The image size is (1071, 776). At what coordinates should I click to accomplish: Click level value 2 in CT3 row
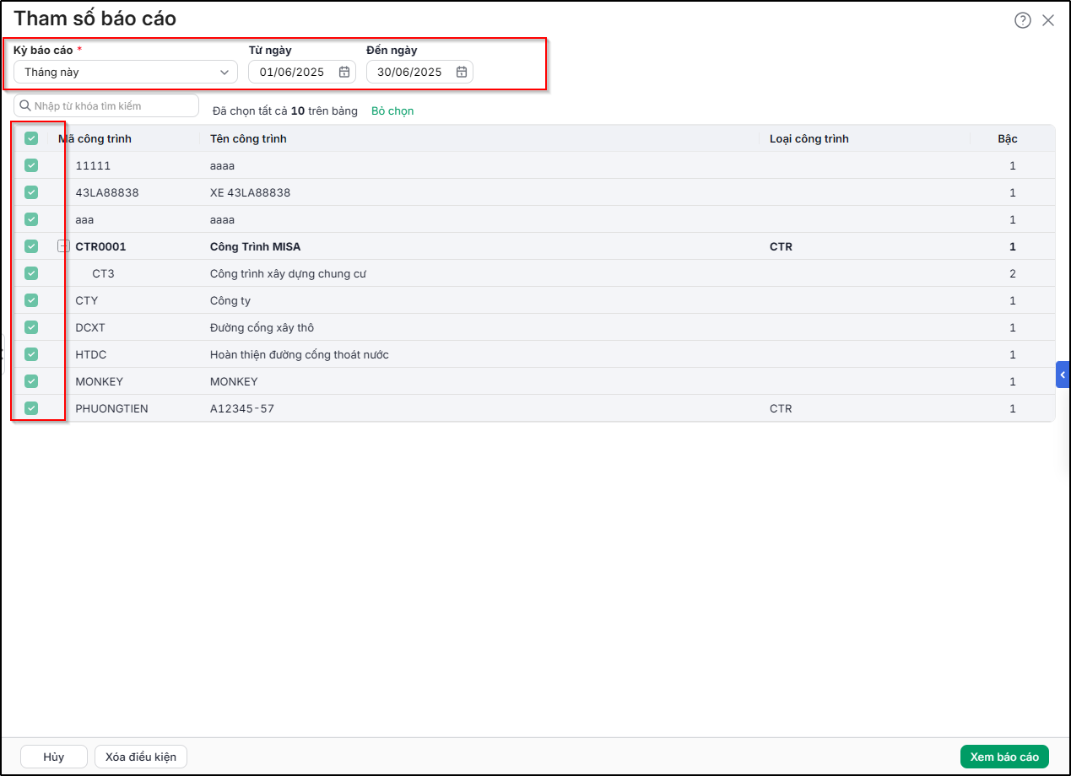point(1013,273)
